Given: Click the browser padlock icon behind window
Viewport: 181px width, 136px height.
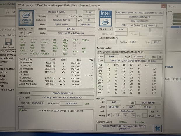Looking at the screenshot, I should coord(8,12).
